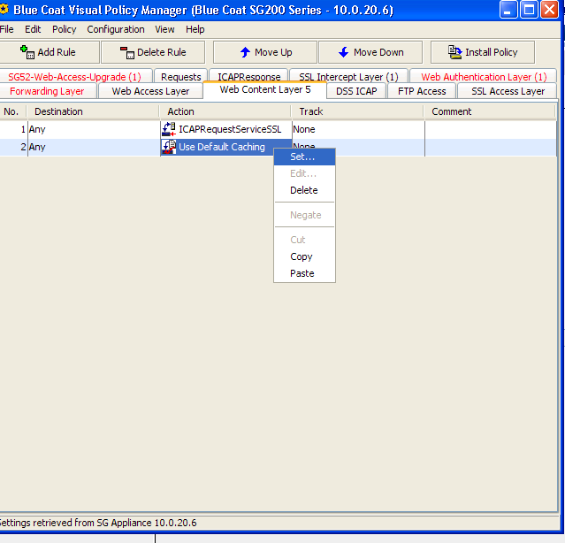Click the Use Default Caching action icon
Viewport: 565px width, 543px height.
(x=169, y=147)
